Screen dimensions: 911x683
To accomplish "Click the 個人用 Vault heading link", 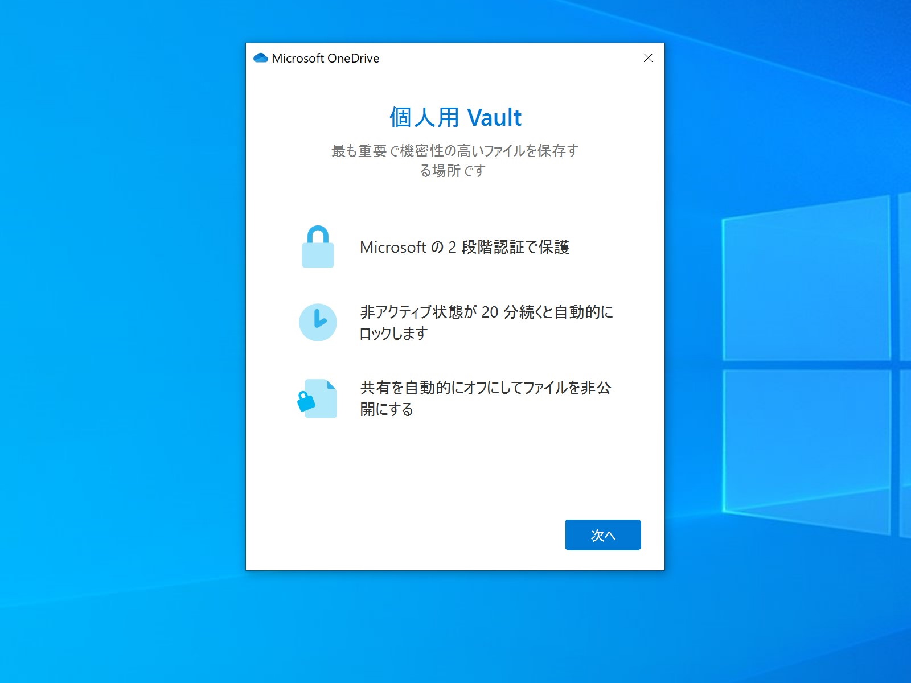I will (x=455, y=117).
